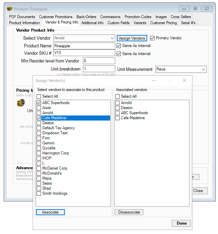The width and height of the screenshot is (218, 234).
Task: Check the ABC Superfoods vendor checkbox
Action: click(39, 103)
